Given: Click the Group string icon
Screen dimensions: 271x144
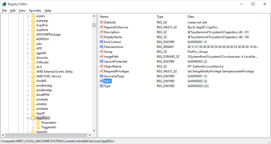Looking at the screenshot, I should [101, 52].
